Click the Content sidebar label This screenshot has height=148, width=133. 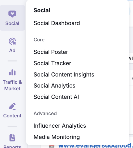12,116
